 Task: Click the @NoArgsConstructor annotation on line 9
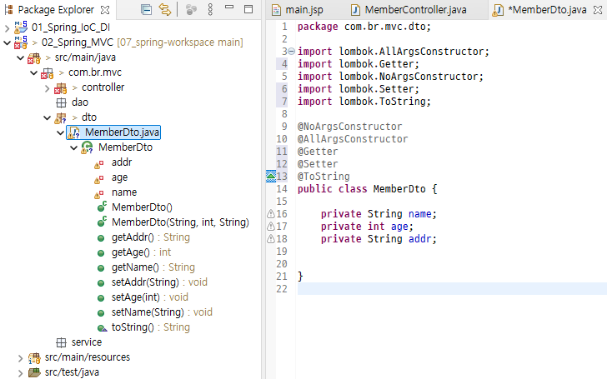349,127
